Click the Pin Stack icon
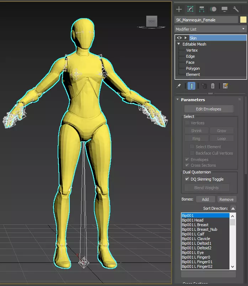 click(x=179, y=86)
